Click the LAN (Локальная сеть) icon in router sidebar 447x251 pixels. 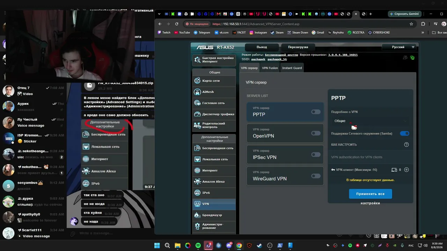click(197, 159)
